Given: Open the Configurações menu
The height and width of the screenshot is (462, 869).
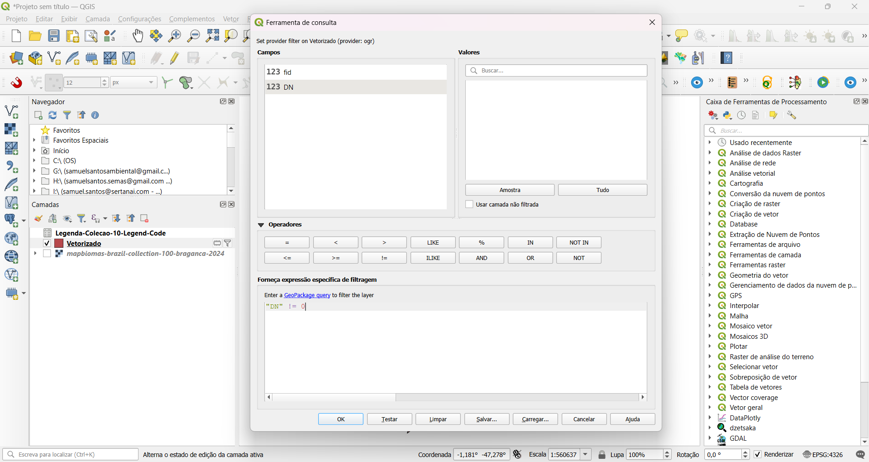Looking at the screenshot, I should tap(139, 19).
